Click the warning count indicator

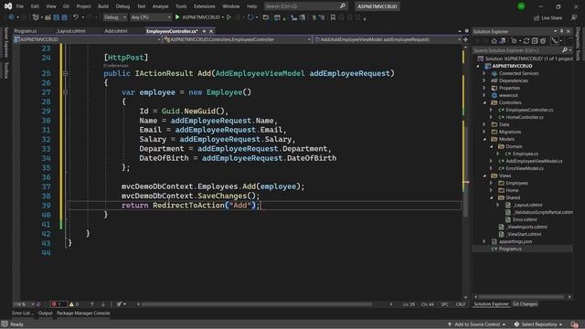tap(74, 304)
